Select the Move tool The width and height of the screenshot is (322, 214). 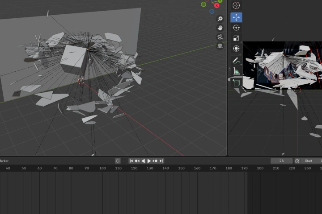(236, 17)
